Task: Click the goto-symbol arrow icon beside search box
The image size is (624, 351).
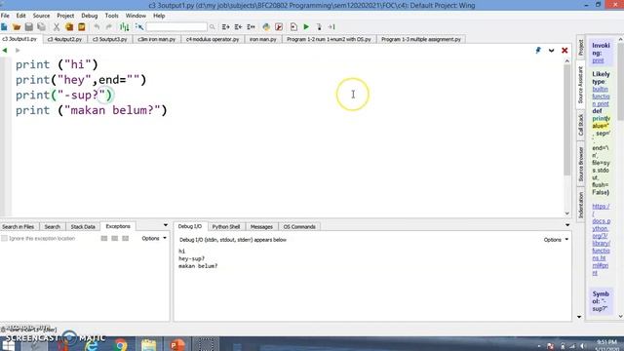Action: [x=139, y=26]
